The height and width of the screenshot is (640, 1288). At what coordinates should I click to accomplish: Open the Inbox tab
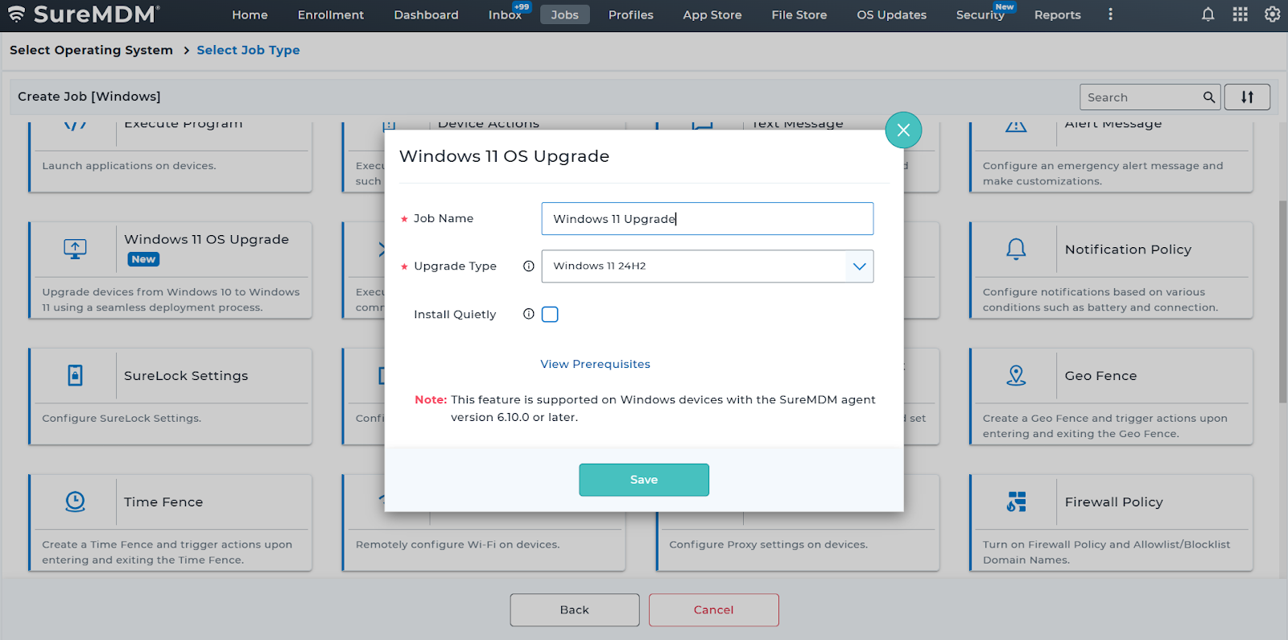pyautogui.click(x=505, y=14)
